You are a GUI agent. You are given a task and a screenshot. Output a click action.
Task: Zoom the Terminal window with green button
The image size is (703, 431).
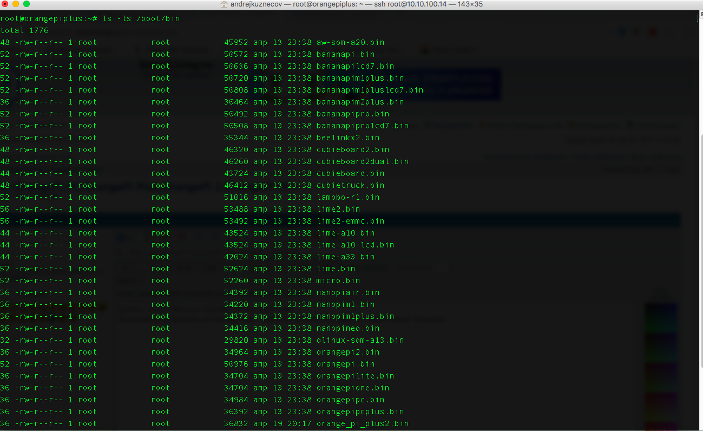27,4
